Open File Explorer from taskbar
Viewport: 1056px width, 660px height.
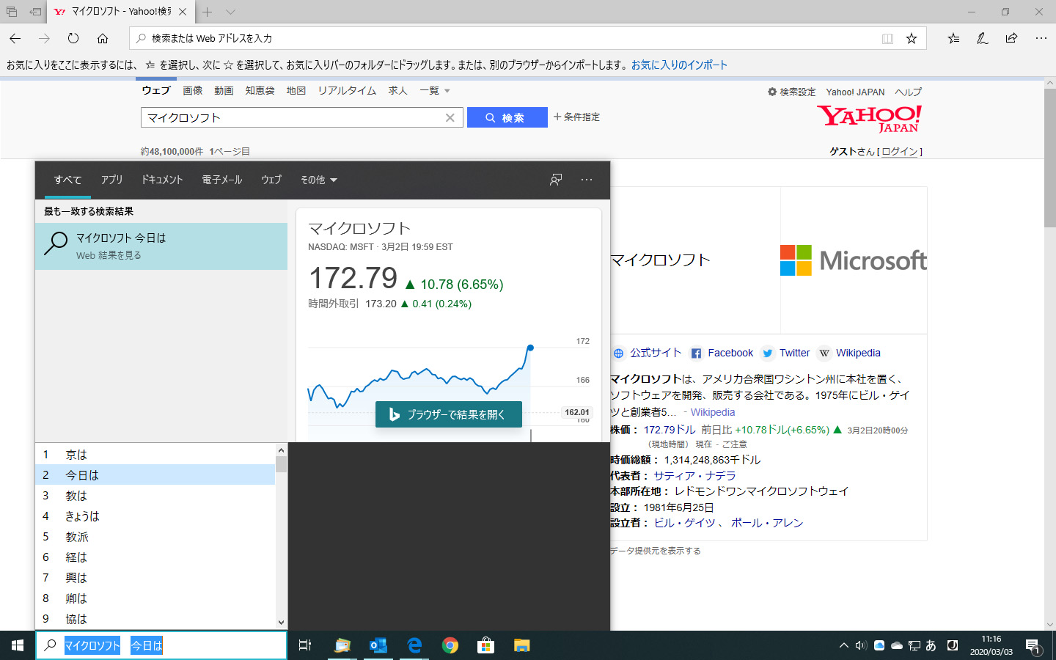click(521, 645)
